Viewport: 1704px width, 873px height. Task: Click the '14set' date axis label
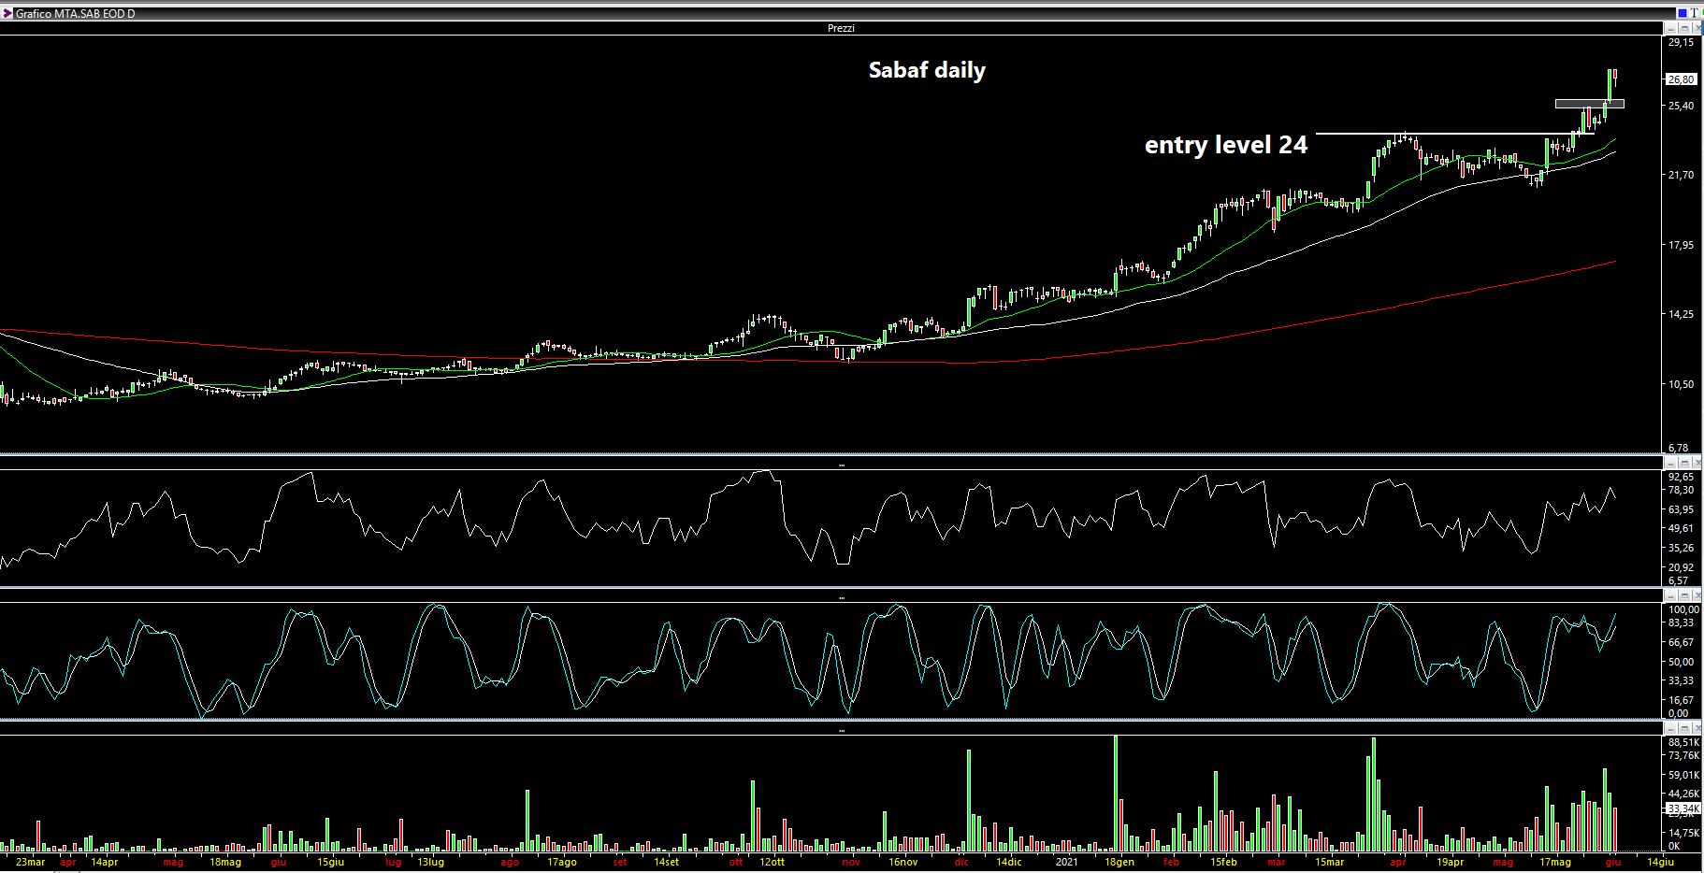click(x=667, y=862)
